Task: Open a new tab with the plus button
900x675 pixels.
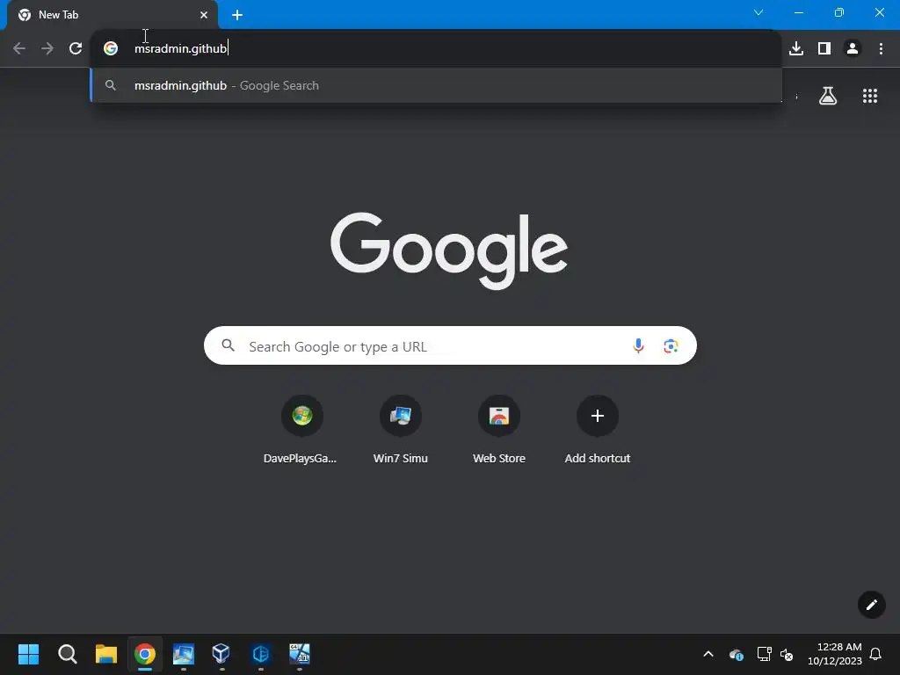Action: [237, 15]
